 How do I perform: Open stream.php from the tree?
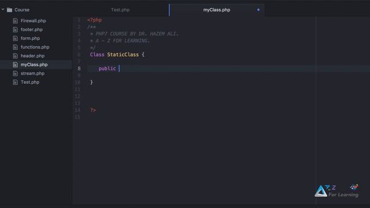[x=32, y=73]
